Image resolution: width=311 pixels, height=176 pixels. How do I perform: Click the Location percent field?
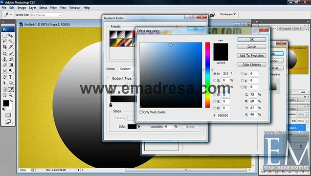coord(169,127)
